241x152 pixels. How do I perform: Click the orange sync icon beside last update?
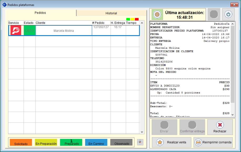156,14
